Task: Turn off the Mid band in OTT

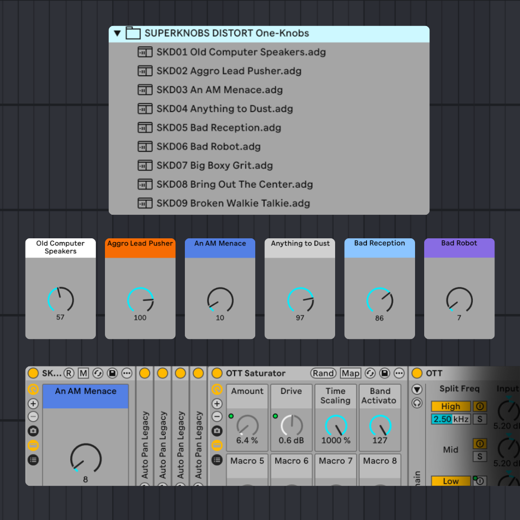Action: point(480,443)
